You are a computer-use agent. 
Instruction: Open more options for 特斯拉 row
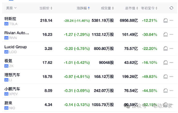pos(171,20)
